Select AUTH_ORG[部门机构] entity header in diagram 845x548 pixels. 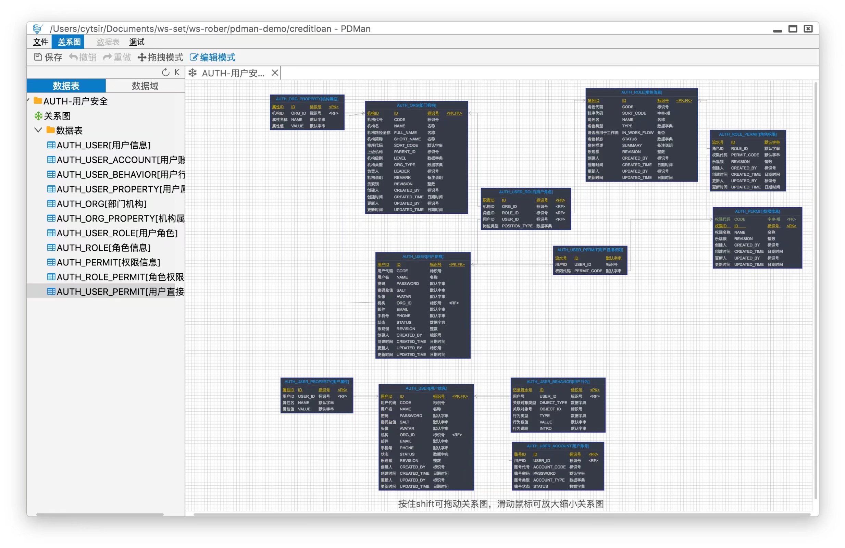coord(416,105)
